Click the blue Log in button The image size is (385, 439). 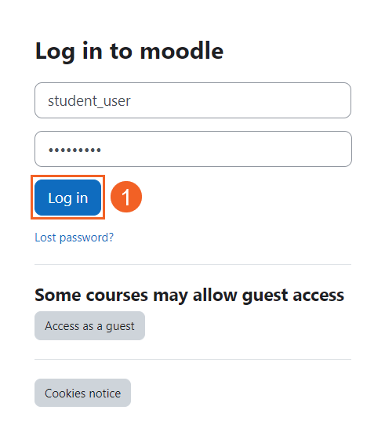(67, 198)
